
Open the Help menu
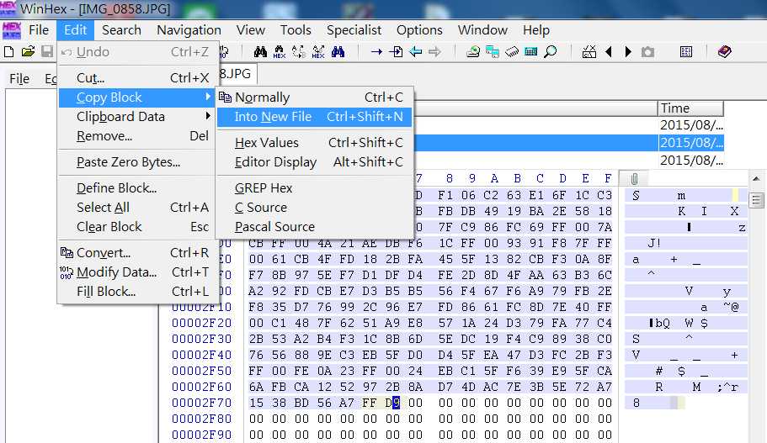536,30
